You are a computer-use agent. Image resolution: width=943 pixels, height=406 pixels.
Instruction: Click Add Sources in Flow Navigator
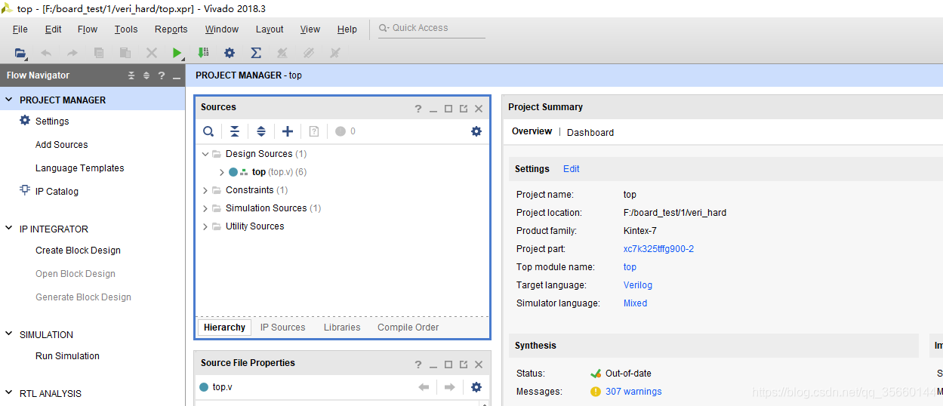tap(62, 145)
